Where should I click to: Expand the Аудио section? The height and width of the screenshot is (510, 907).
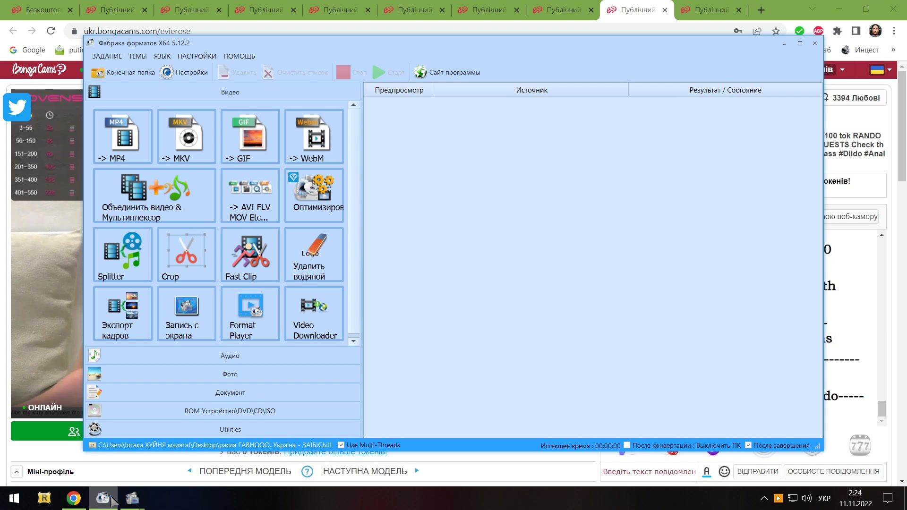[x=230, y=356]
